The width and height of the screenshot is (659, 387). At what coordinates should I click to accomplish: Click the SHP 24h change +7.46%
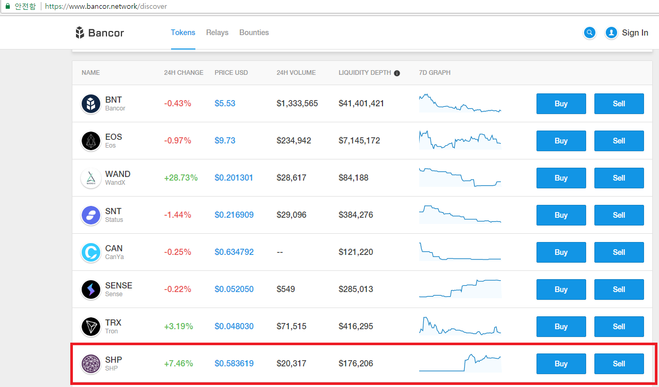pos(178,364)
